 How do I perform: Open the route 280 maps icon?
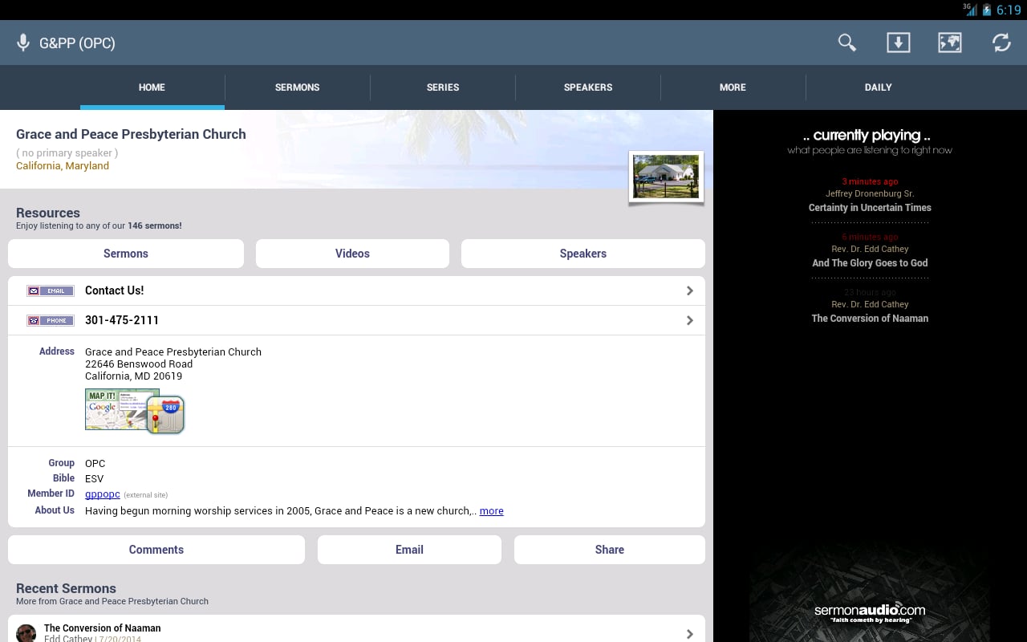pyautogui.click(x=166, y=415)
